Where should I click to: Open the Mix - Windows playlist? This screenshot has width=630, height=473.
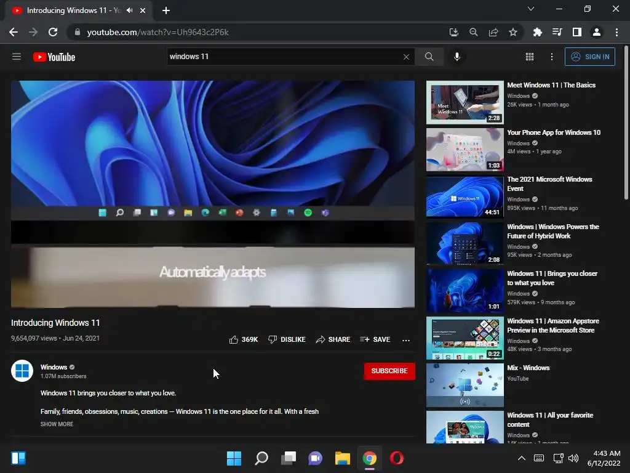(x=528, y=368)
